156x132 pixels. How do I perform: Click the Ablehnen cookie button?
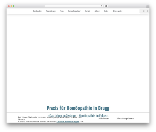coord(104,119)
